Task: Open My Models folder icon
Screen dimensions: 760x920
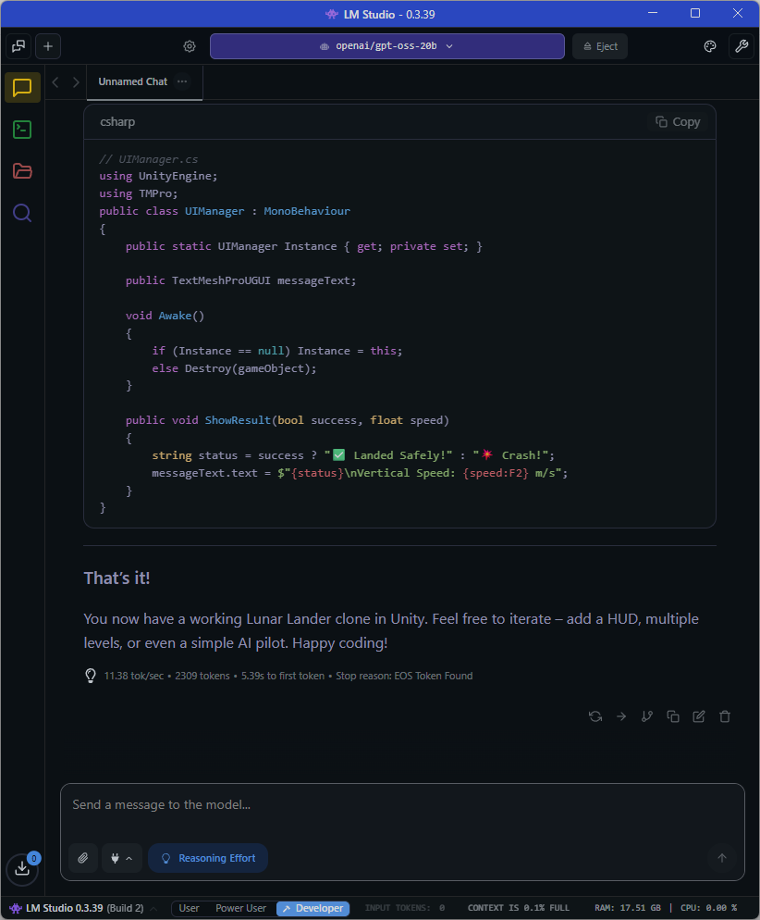Action: 22,171
